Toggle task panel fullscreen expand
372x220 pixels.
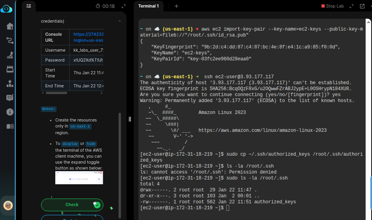pos(123,6)
